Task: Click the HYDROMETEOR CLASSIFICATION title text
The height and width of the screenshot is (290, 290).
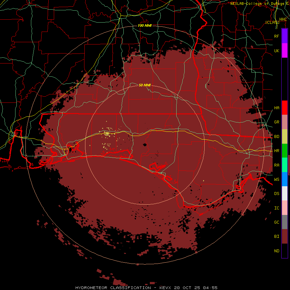Action: (113, 288)
